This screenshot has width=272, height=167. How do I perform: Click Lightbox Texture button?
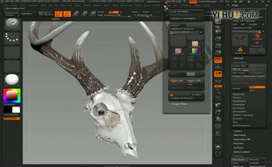point(186,29)
